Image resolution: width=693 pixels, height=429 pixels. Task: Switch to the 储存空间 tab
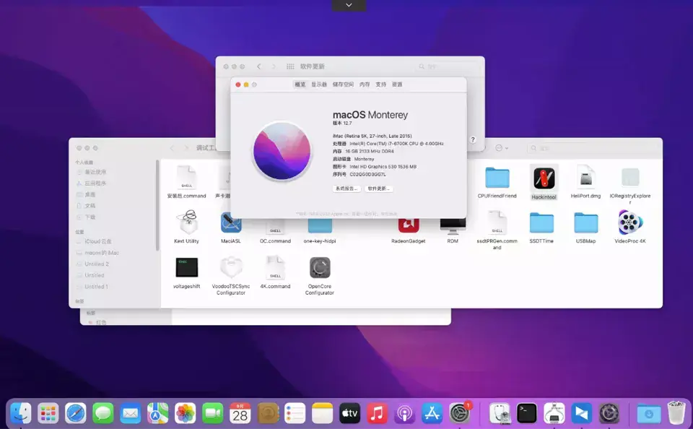point(343,84)
